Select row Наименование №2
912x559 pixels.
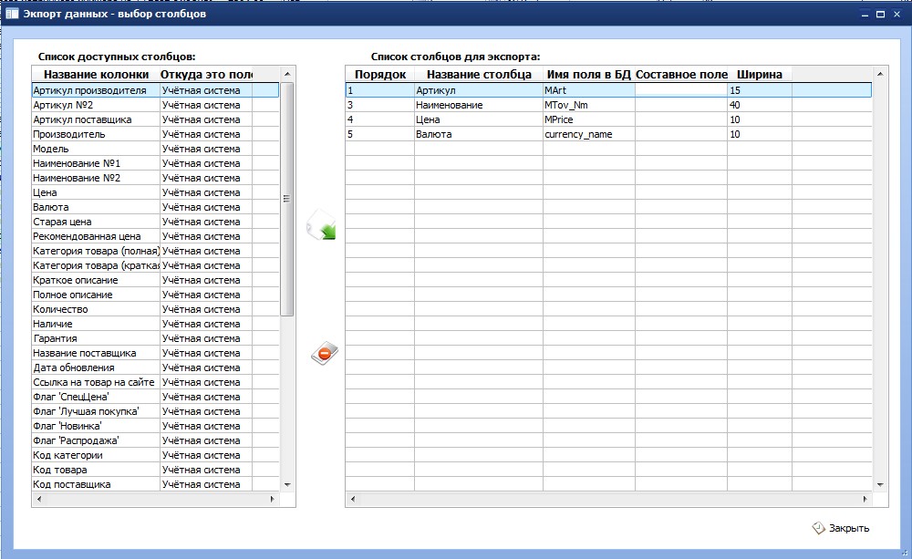(x=155, y=178)
